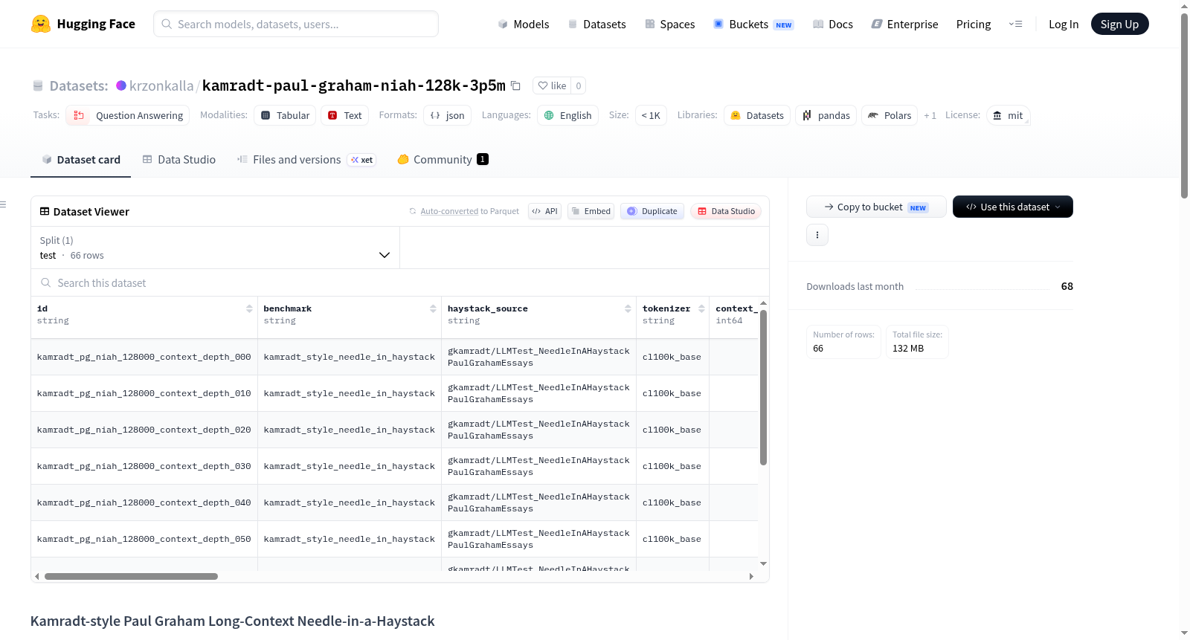
Task: Click the Datasets library tag
Action: click(757, 115)
